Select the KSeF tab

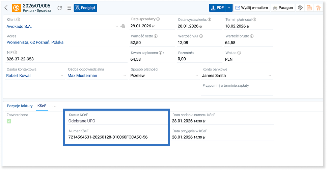pos(42,106)
